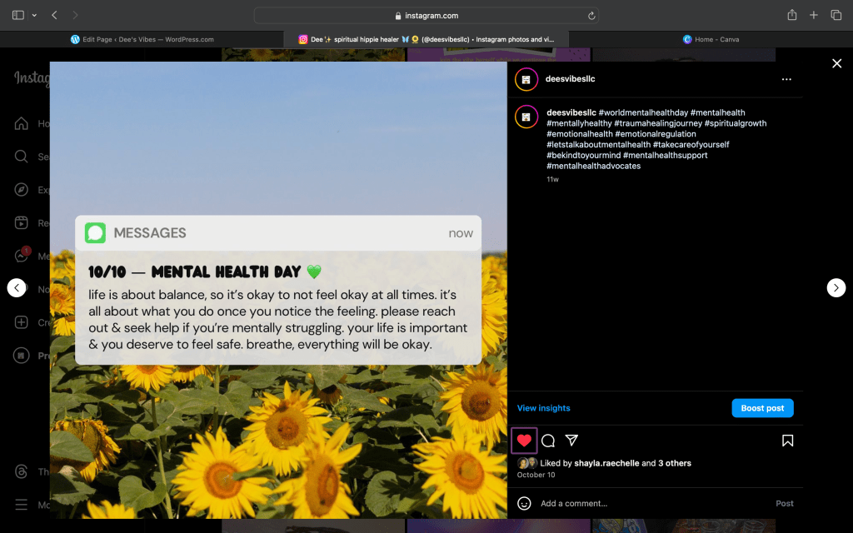Screen dimensions: 853x533
Task: Click the Boost post button
Action: coord(762,408)
